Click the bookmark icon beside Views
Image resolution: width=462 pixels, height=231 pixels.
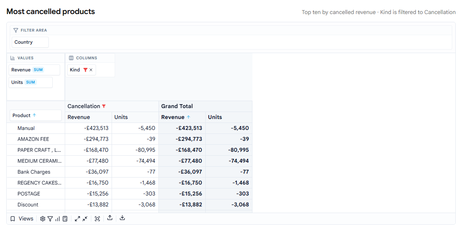pos(12,219)
